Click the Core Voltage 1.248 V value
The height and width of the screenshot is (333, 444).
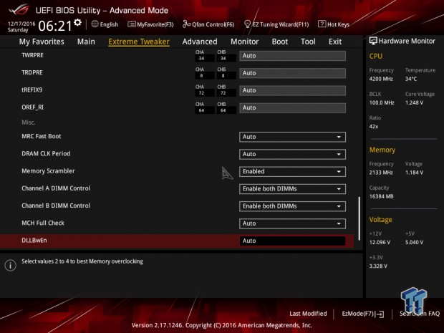point(414,103)
